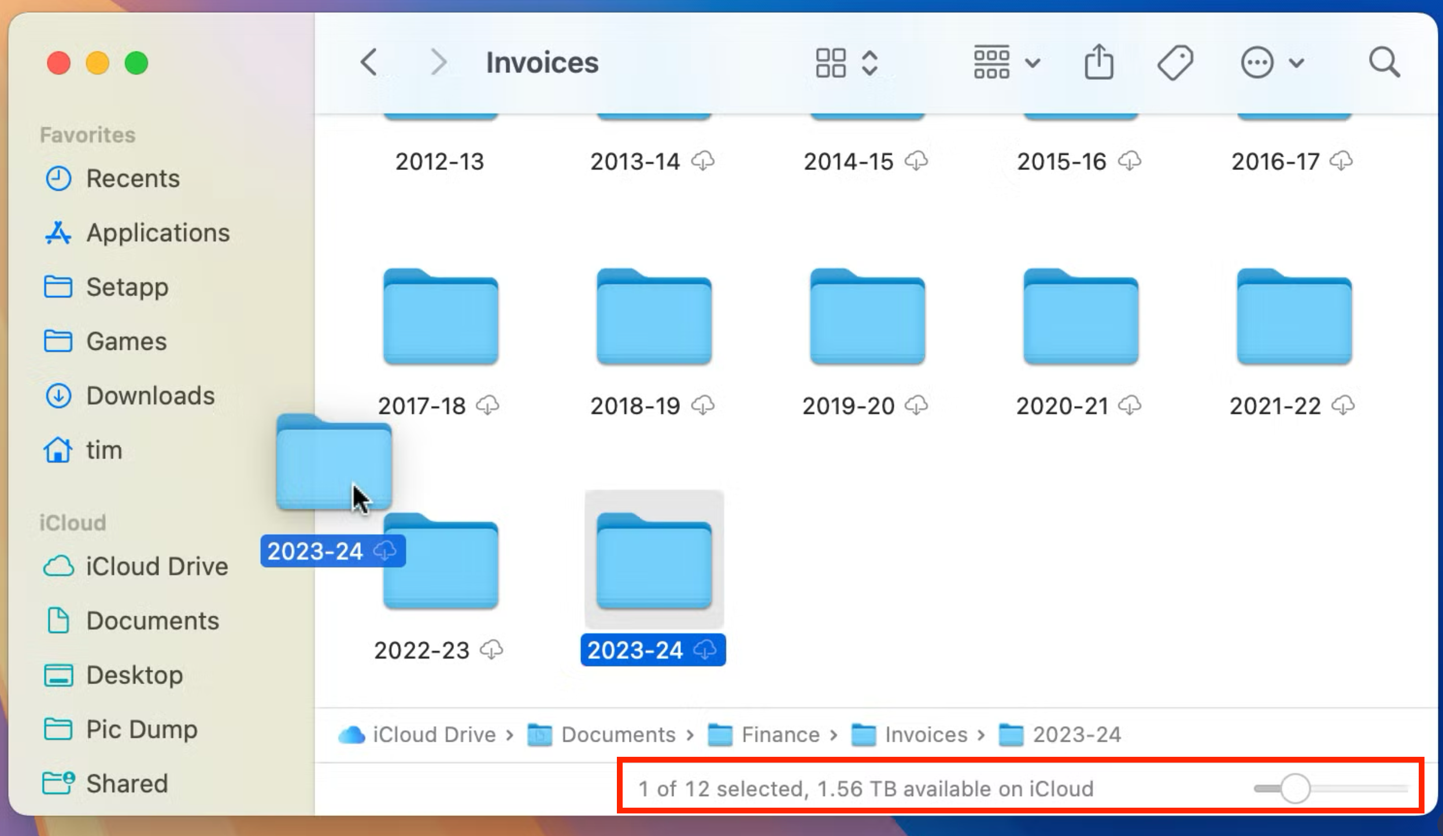Click the Search magnifier icon
Screen dimensions: 1443x836
coord(1384,62)
